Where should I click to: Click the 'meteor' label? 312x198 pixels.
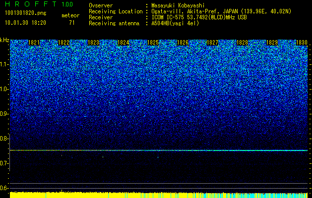click(x=70, y=15)
